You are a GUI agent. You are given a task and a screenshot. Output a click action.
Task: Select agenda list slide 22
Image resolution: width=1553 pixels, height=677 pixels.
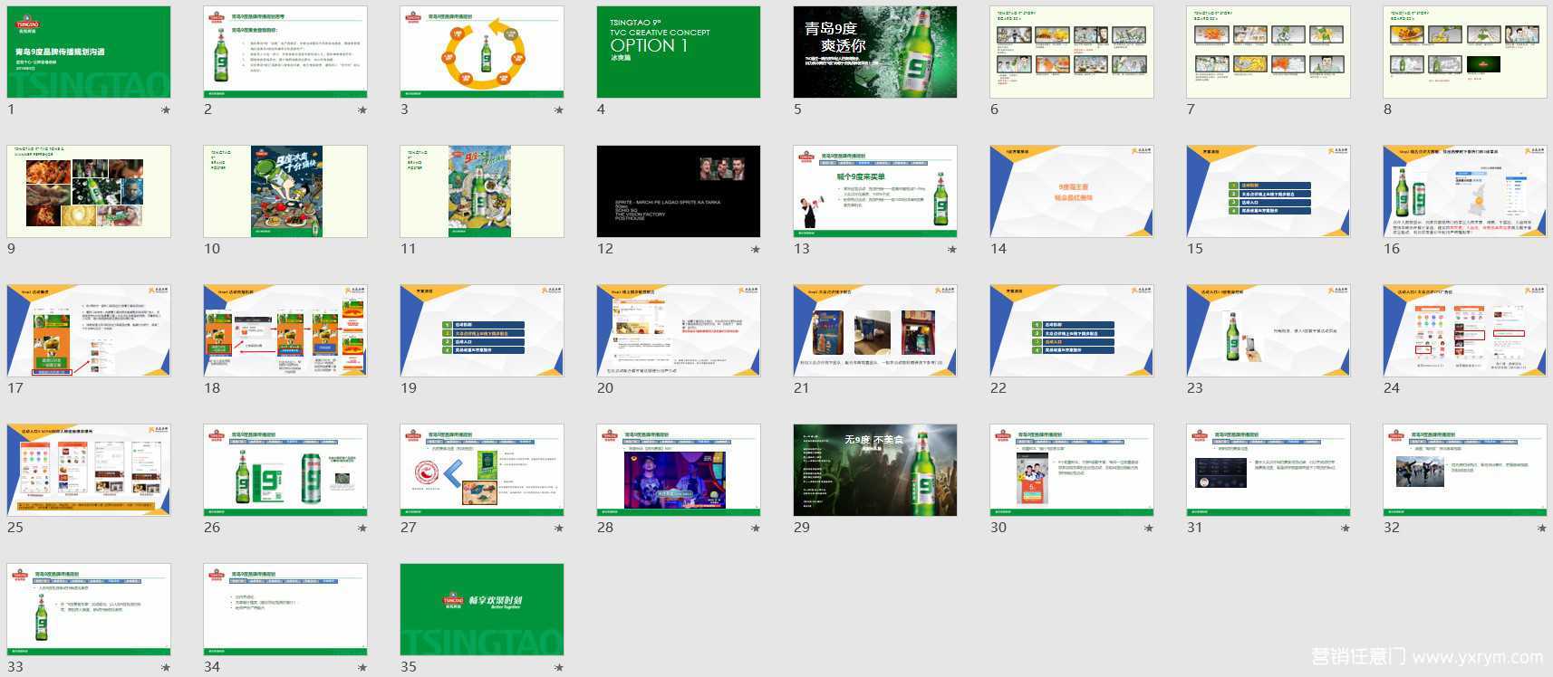1072,331
